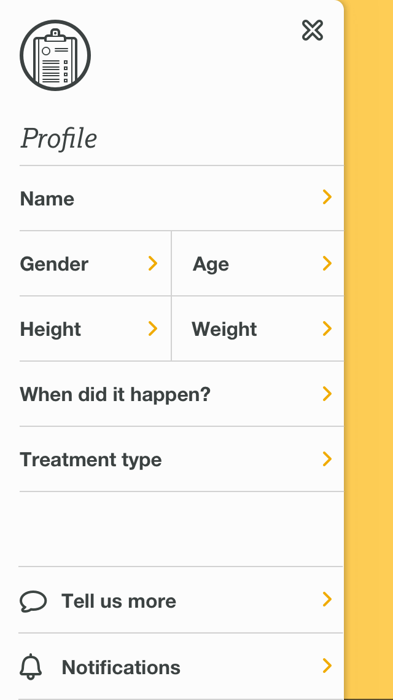Choose the Weight entry
This screenshot has height=700, width=393.
(224, 329)
